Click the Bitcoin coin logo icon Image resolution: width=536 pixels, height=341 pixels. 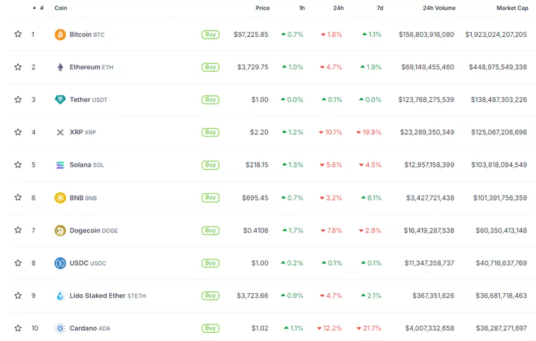(x=60, y=35)
